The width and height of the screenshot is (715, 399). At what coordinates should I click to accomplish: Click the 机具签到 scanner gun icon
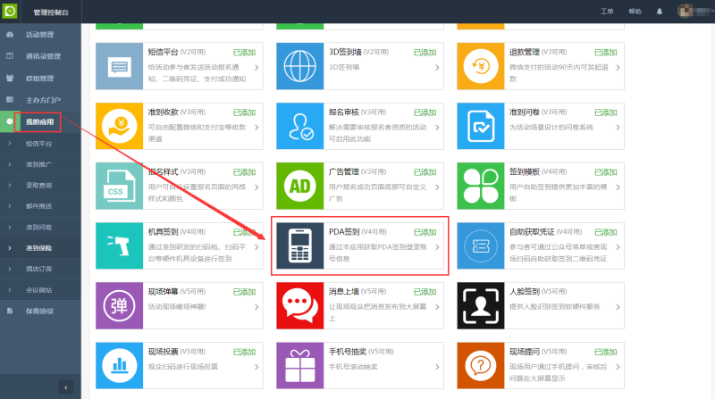pos(119,245)
